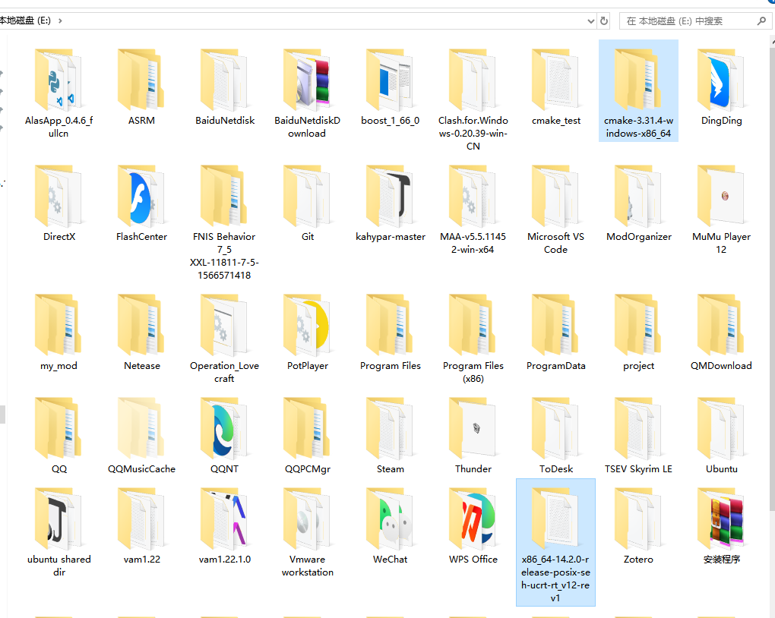
Task: Select the Operation_Lovecraft folder icon
Action: (224, 325)
